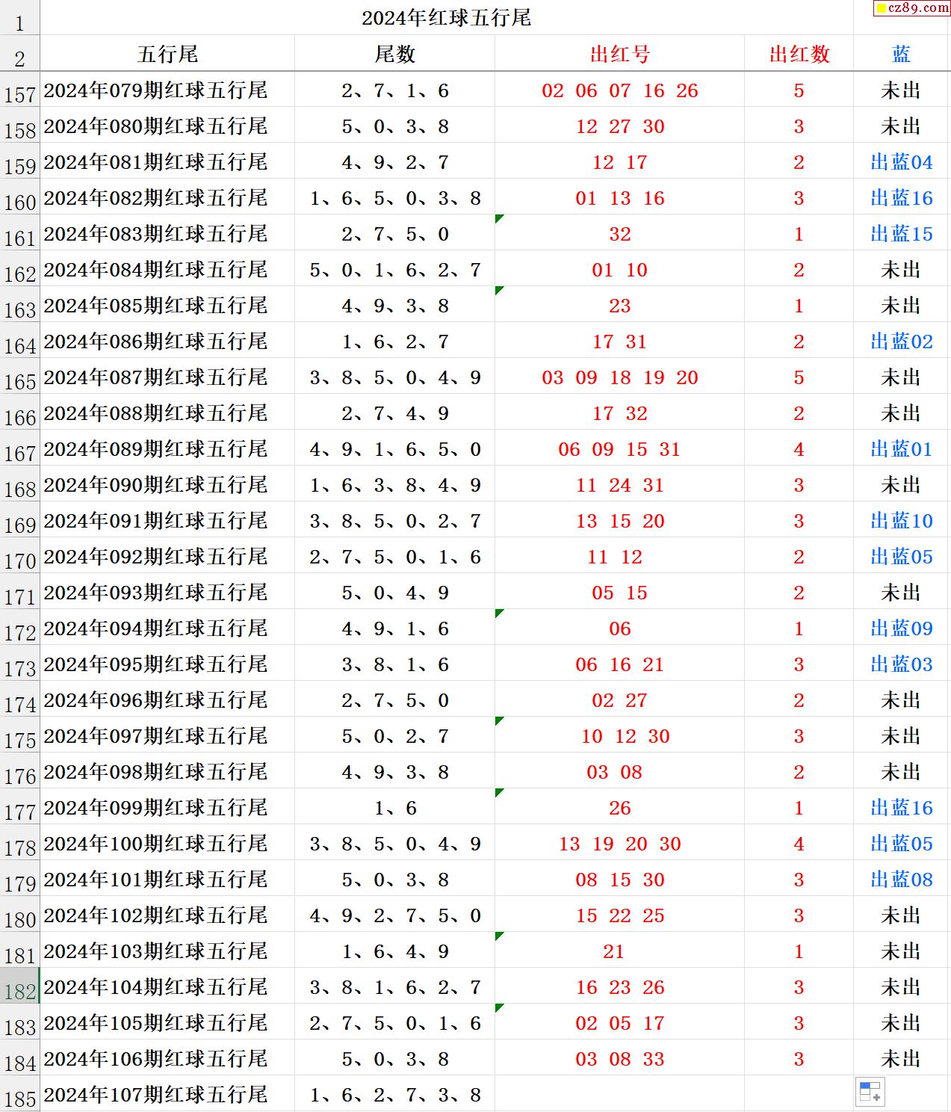Screen dimensions: 951x1112
Task: Select cell 2024年099期红球五行尾
Action: (x=167, y=808)
